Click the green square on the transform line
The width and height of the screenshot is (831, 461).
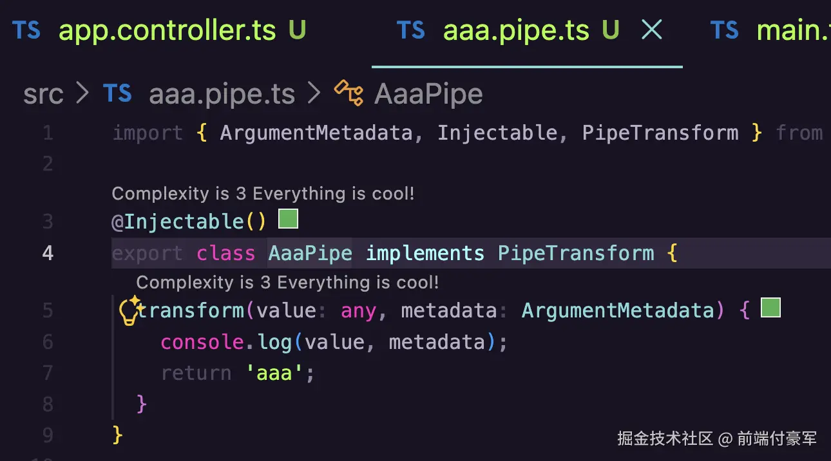coord(770,308)
